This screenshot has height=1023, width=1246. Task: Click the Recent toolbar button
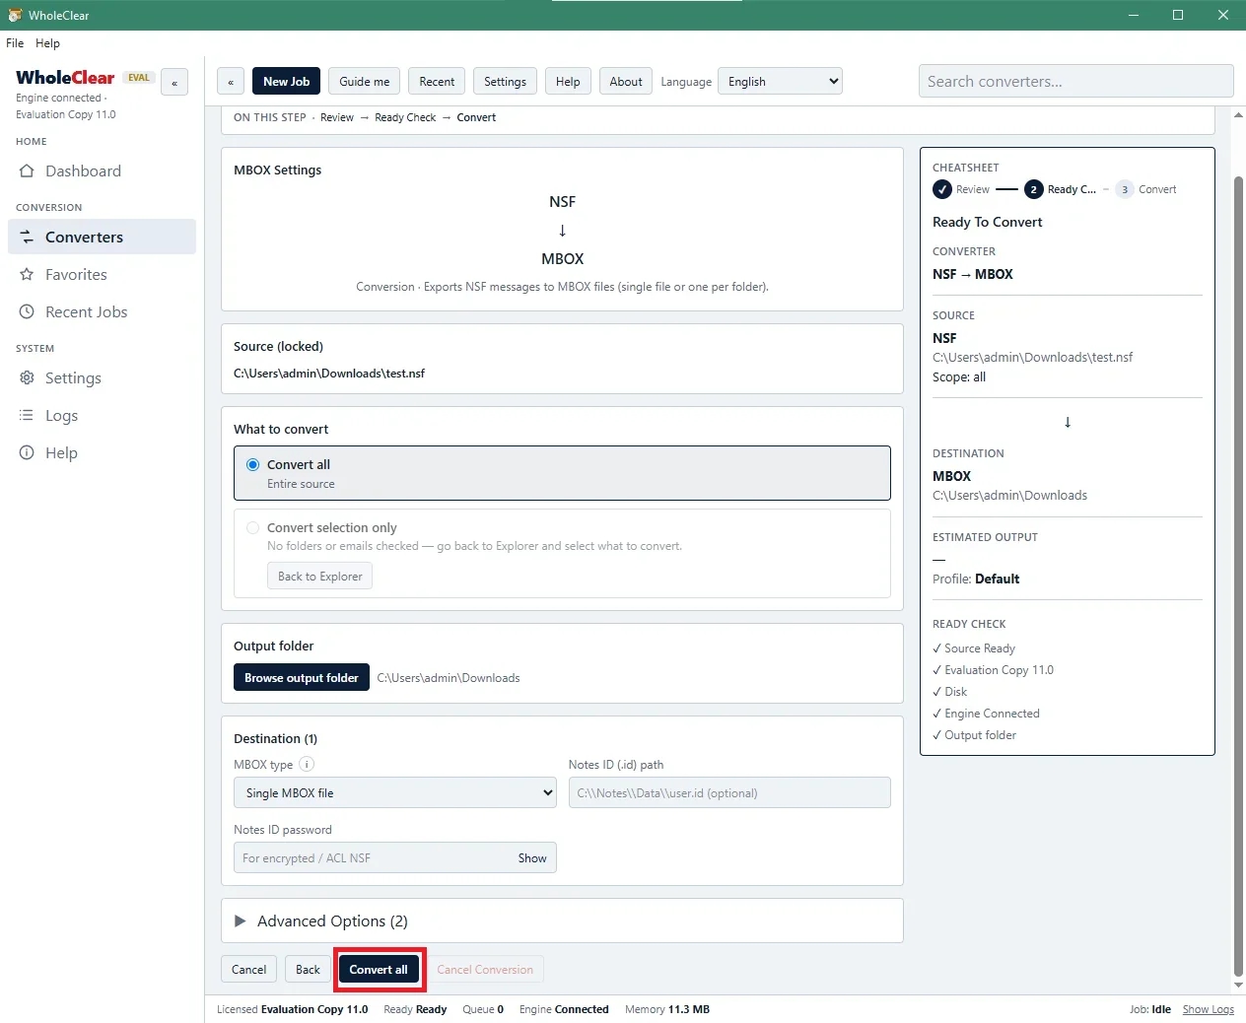coord(437,82)
